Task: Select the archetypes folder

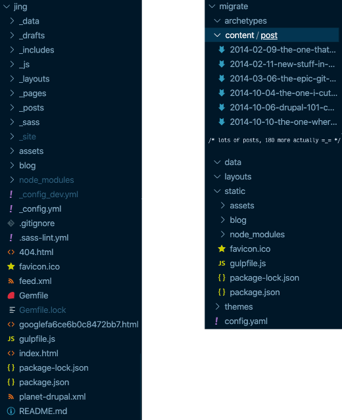Action: point(245,21)
